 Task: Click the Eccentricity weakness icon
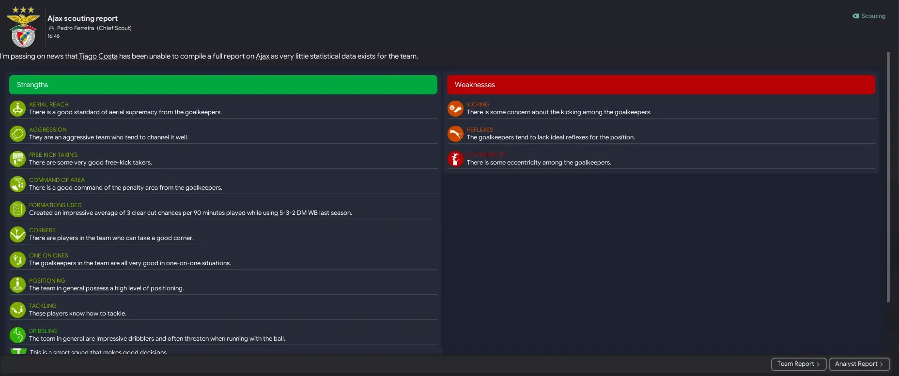pos(455,159)
